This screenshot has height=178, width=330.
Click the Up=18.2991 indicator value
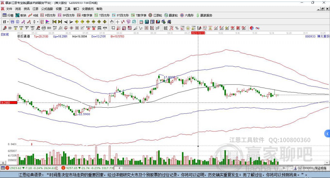click(x=60, y=37)
